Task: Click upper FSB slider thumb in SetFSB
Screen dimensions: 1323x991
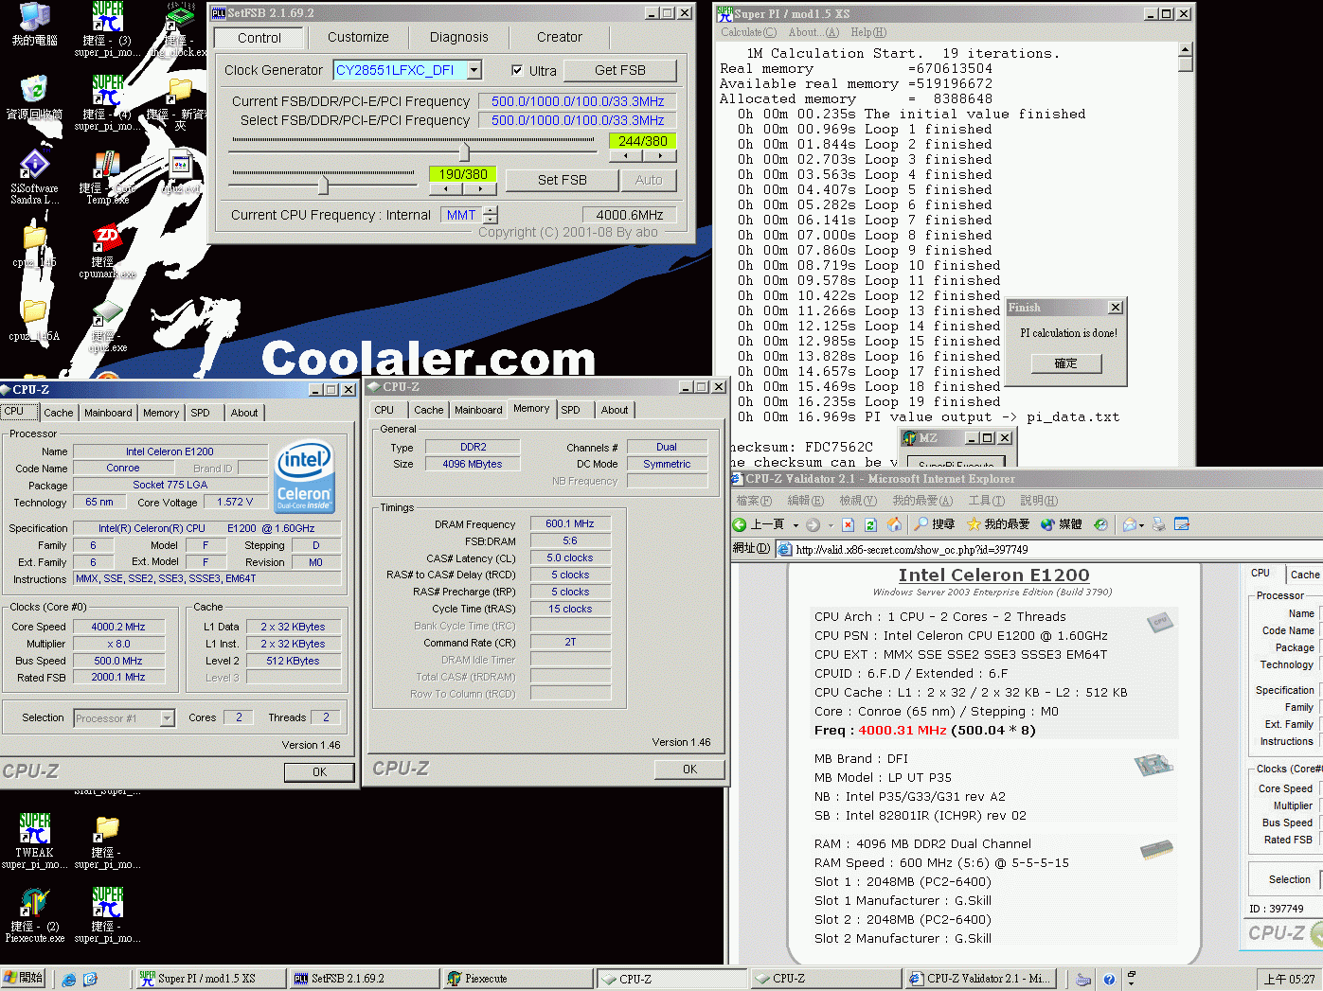Action: click(464, 152)
